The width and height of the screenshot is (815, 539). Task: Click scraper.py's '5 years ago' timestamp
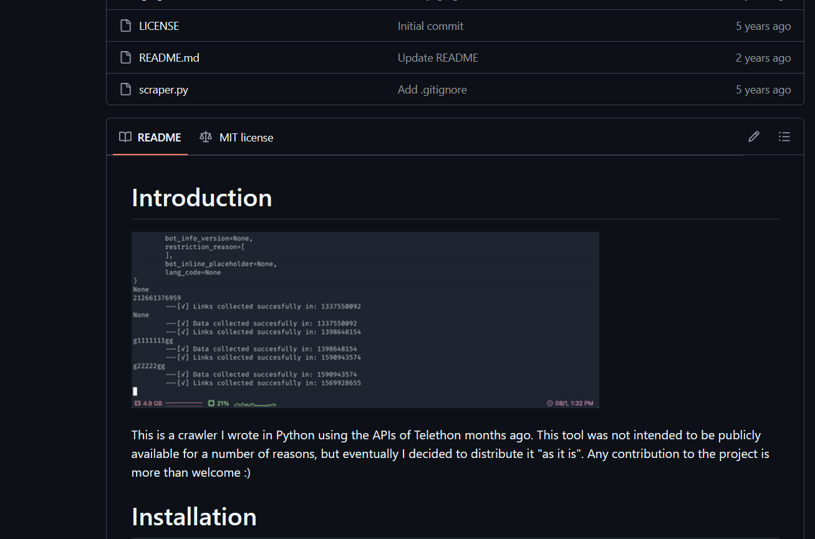pyautogui.click(x=763, y=90)
